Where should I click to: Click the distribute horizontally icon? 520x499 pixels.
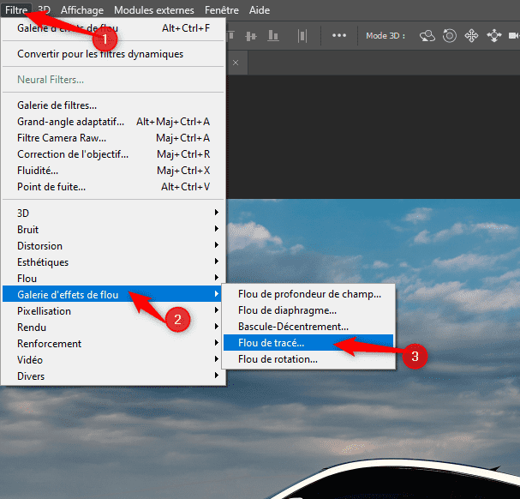point(302,36)
